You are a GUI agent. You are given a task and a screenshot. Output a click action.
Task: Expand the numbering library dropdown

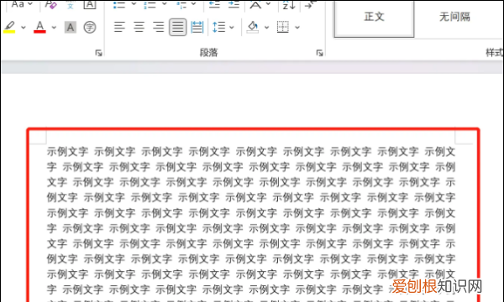(x=165, y=4)
